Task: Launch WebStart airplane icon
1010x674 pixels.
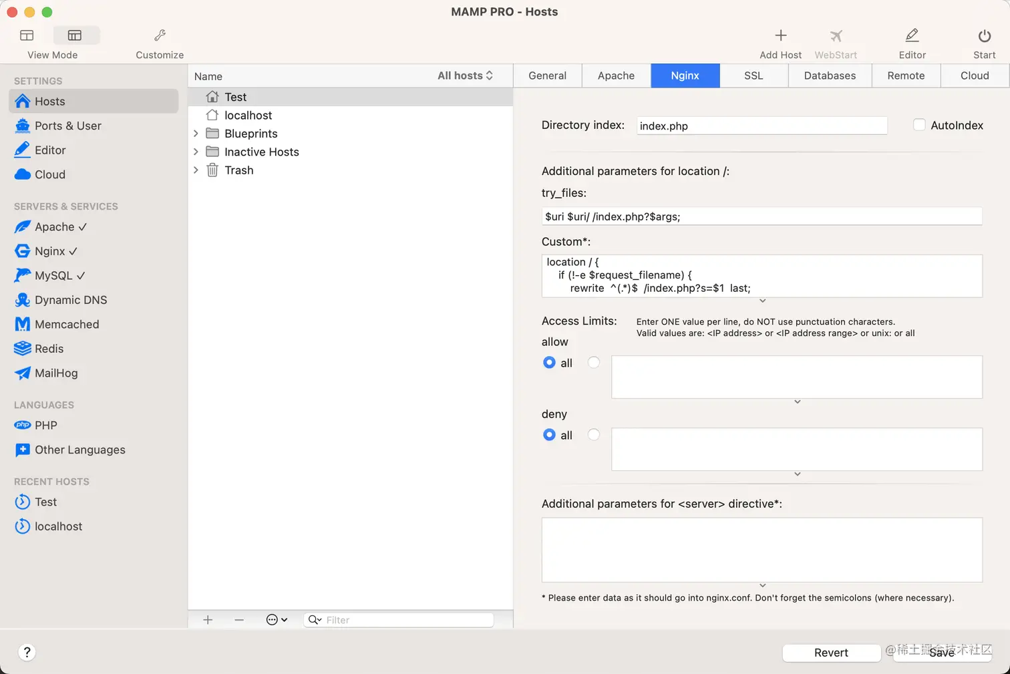Action: pyautogui.click(x=836, y=35)
